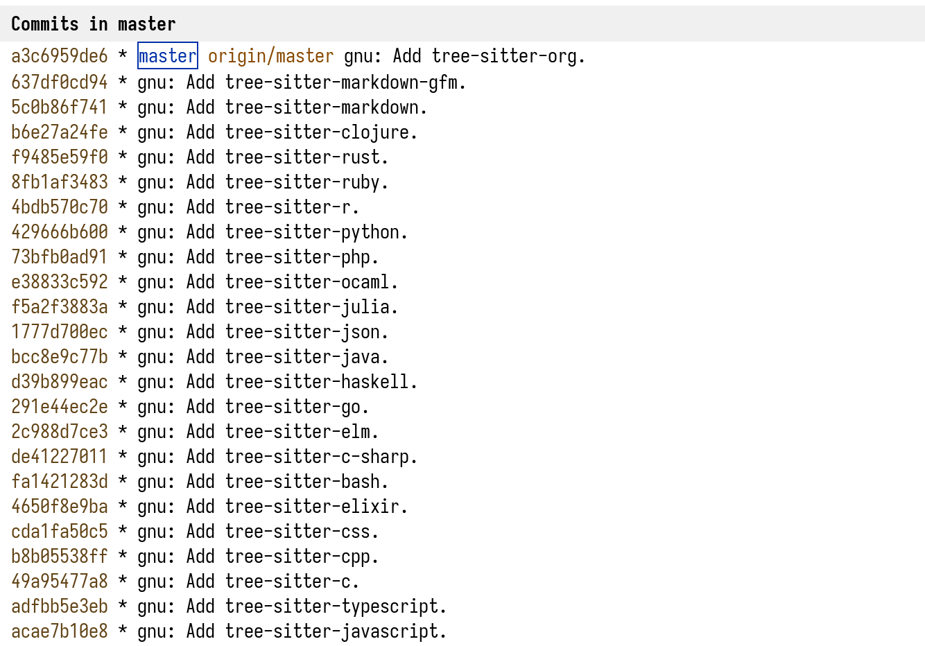Click message 'gnu: Add tree-sitter-haskell.'
The height and width of the screenshot is (646, 925).
pyautogui.click(x=277, y=382)
